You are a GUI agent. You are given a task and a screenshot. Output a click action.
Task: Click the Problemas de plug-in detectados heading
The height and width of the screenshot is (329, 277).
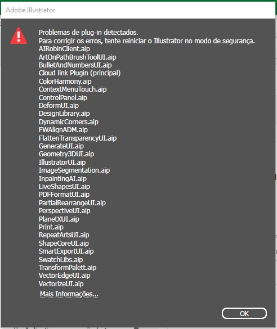[88, 33]
